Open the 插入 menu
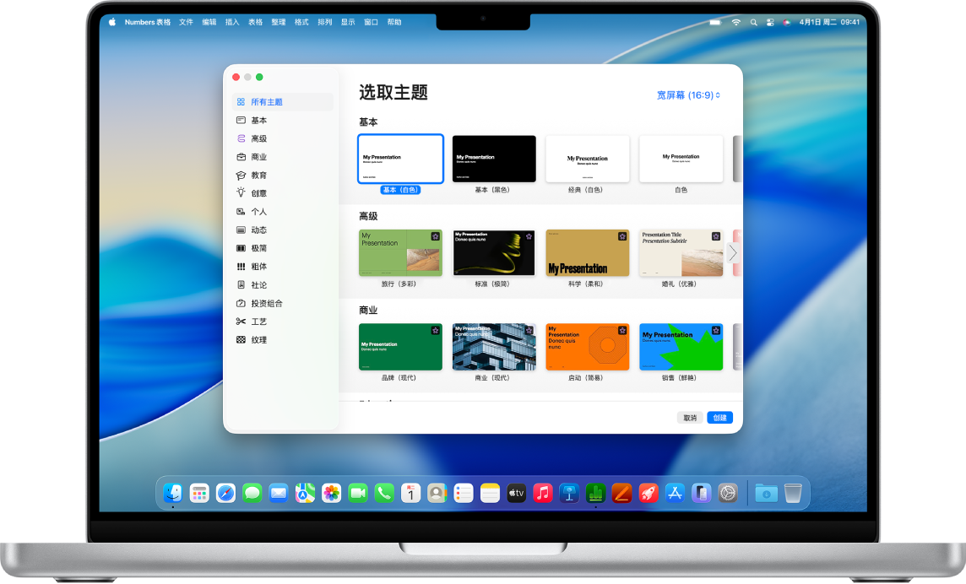Image resolution: width=966 pixels, height=584 pixels. click(231, 22)
